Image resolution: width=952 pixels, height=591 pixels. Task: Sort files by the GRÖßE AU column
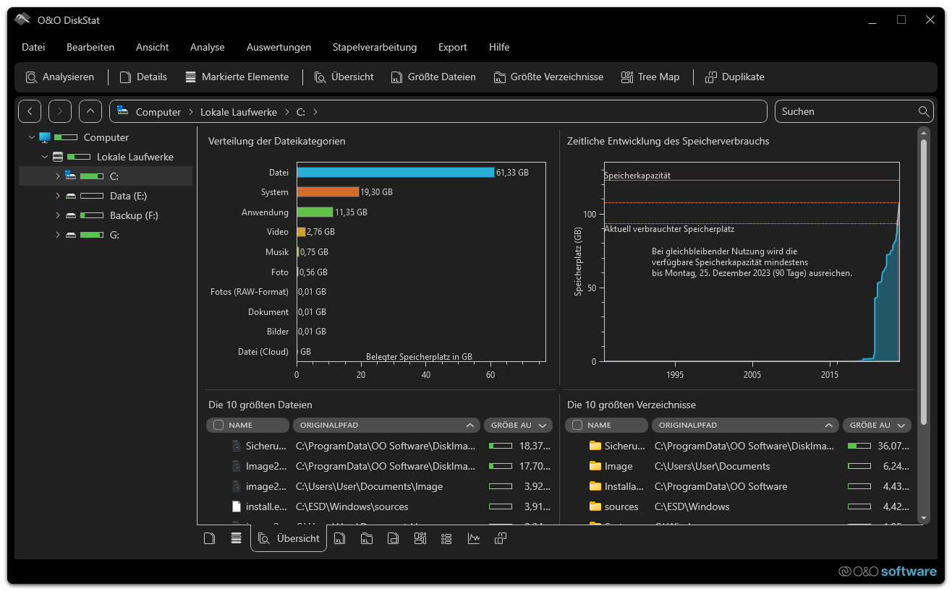[518, 425]
